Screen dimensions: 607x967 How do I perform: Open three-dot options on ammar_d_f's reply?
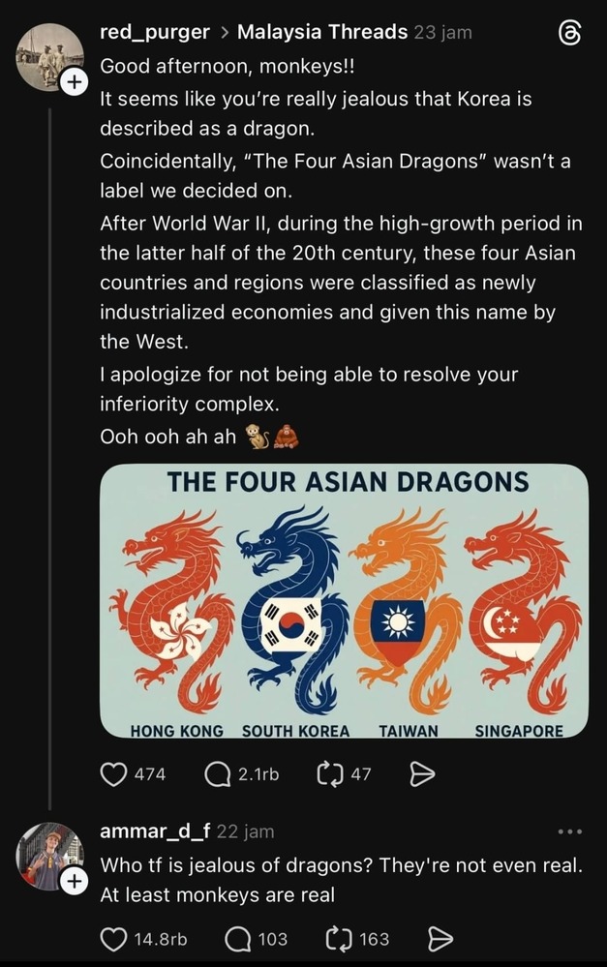coord(570,831)
